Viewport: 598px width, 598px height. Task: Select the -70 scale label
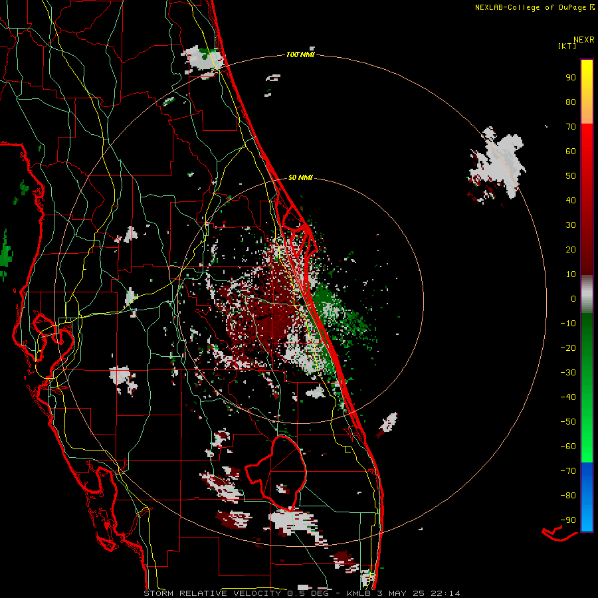(568, 471)
